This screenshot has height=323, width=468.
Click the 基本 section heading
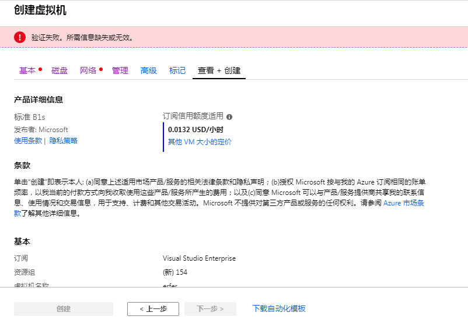tap(22, 241)
